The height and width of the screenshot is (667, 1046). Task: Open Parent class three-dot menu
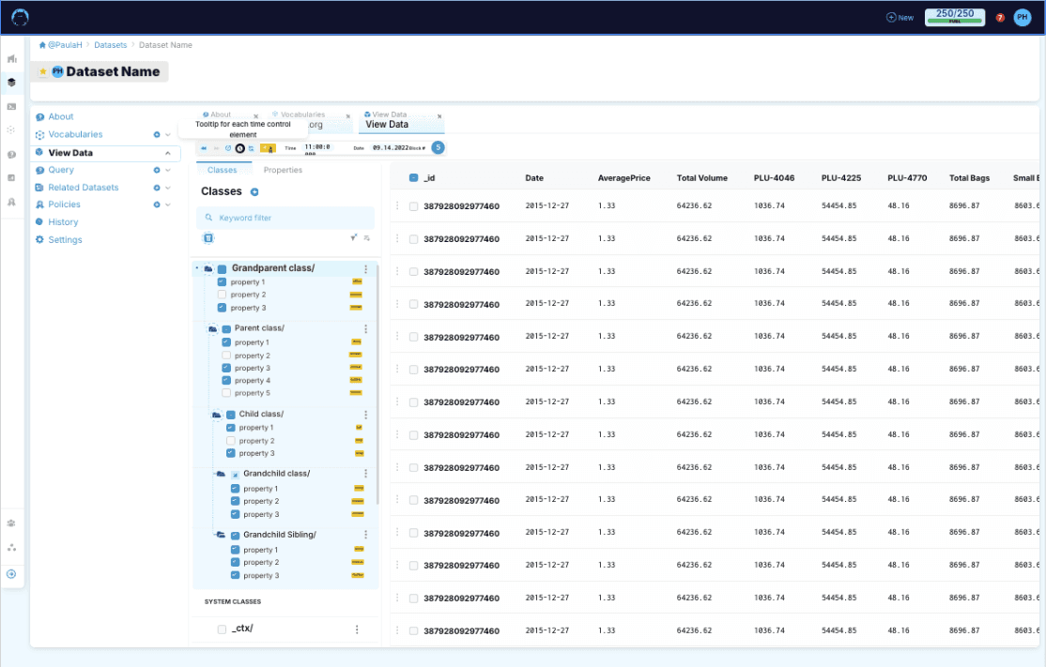point(365,328)
